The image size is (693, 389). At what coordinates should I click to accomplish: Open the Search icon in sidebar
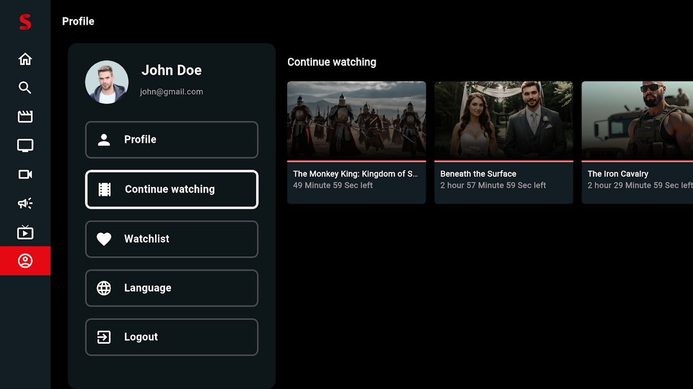pyautogui.click(x=25, y=88)
